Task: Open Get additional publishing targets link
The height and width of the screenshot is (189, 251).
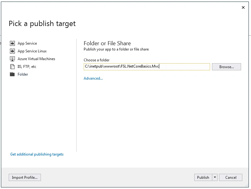Action: coord(37,154)
